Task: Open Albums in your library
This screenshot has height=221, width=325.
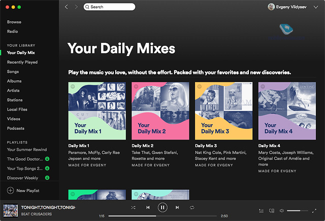Action: coord(14,81)
